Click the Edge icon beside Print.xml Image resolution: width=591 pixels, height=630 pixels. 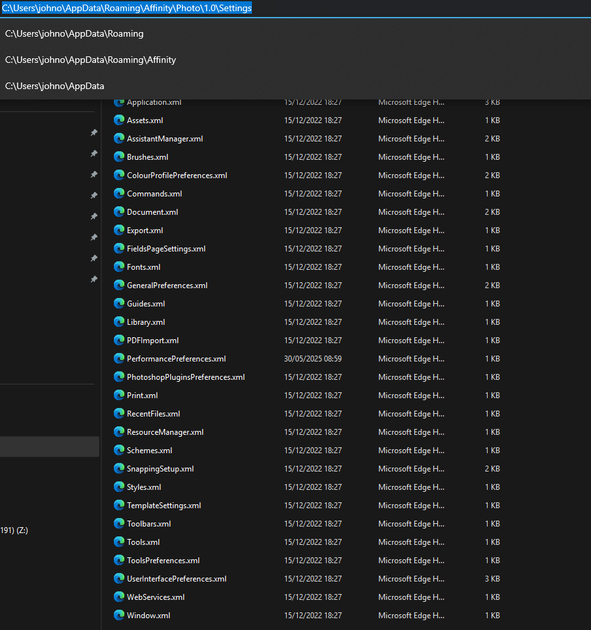(119, 395)
